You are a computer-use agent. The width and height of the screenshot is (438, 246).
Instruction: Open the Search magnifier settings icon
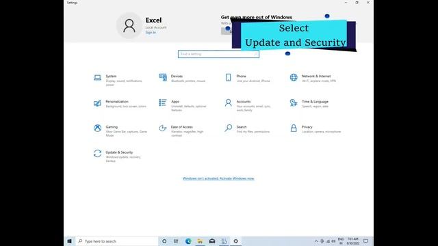click(x=228, y=128)
